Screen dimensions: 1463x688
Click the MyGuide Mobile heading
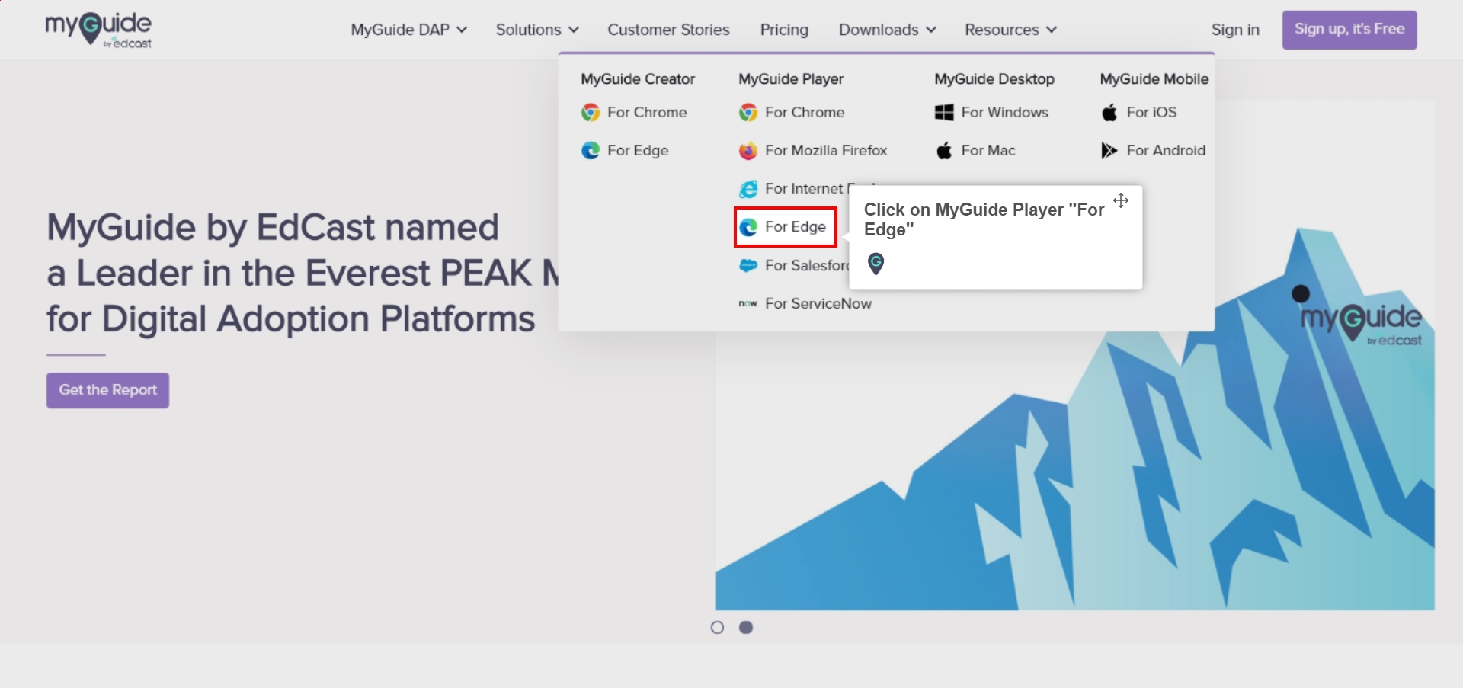tap(1154, 79)
